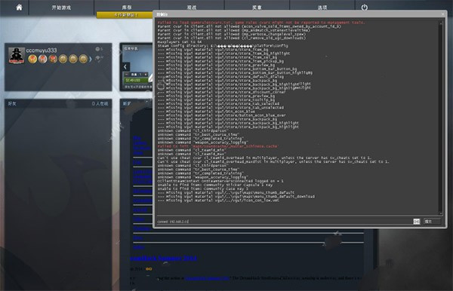Open the DreamHack Summer 2014 headline link
The width and height of the screenshot is (453, 291).
point(164,258)
